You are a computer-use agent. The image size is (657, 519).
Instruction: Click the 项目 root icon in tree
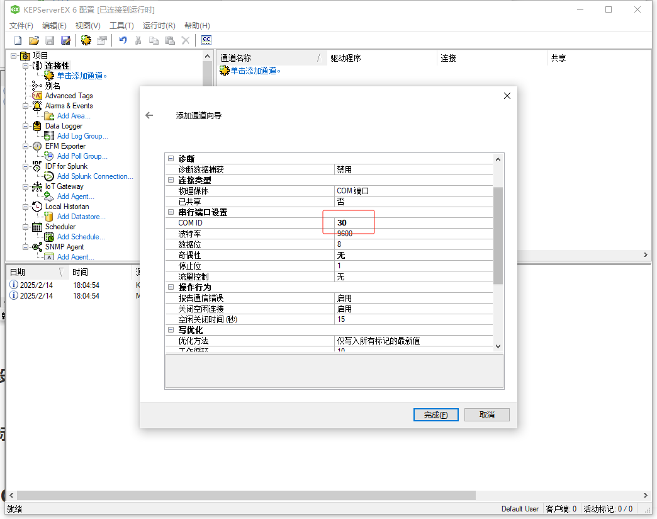pos(25,56)
